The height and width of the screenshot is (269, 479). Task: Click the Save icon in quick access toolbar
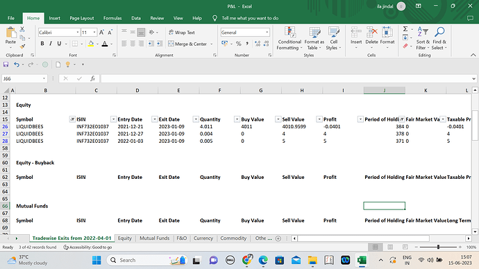pos(6,64)
